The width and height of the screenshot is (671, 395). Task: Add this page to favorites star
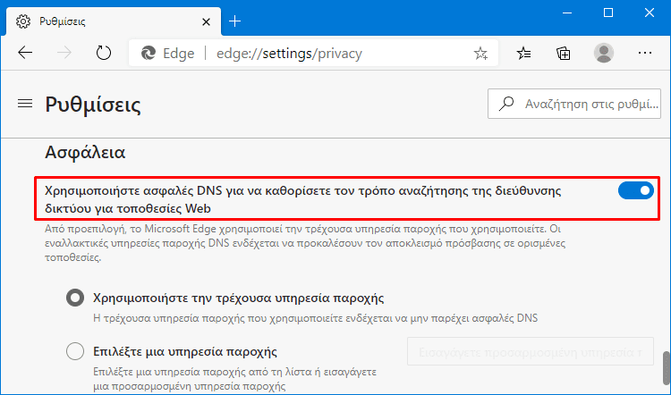point(480,54)
